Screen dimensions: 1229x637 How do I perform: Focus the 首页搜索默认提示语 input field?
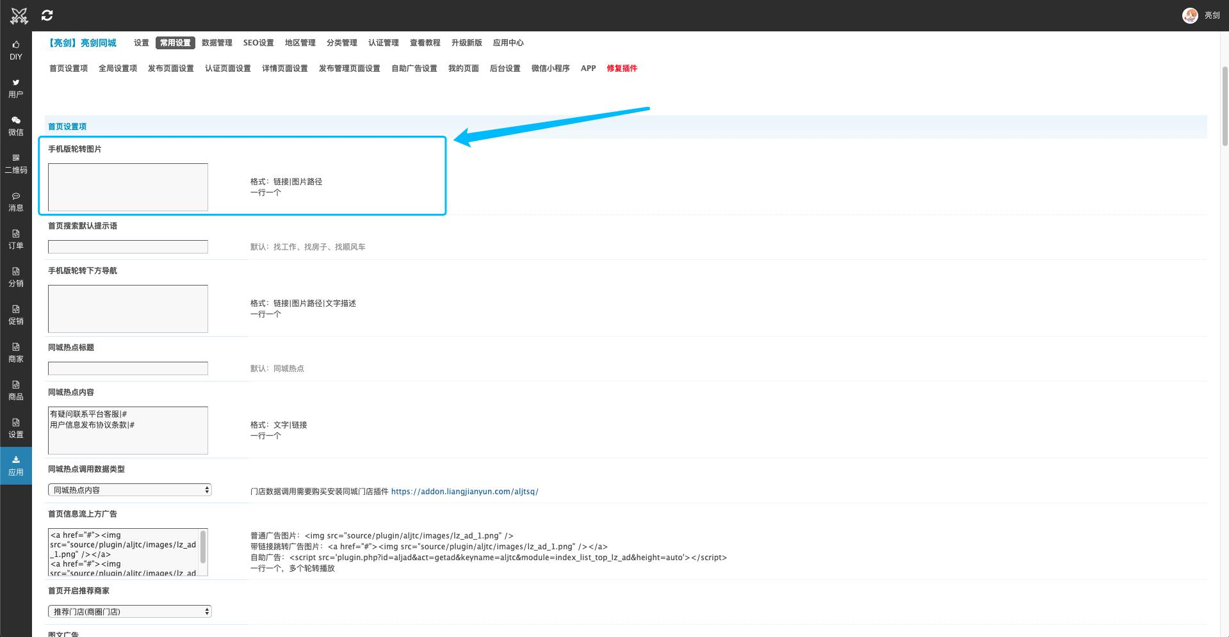click(128, 246)
